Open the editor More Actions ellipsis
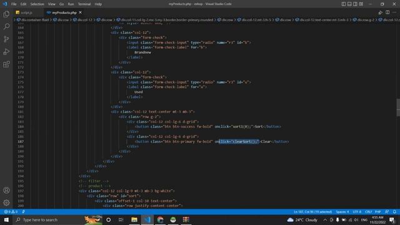400x225 pixels. (x=394, y=12)
